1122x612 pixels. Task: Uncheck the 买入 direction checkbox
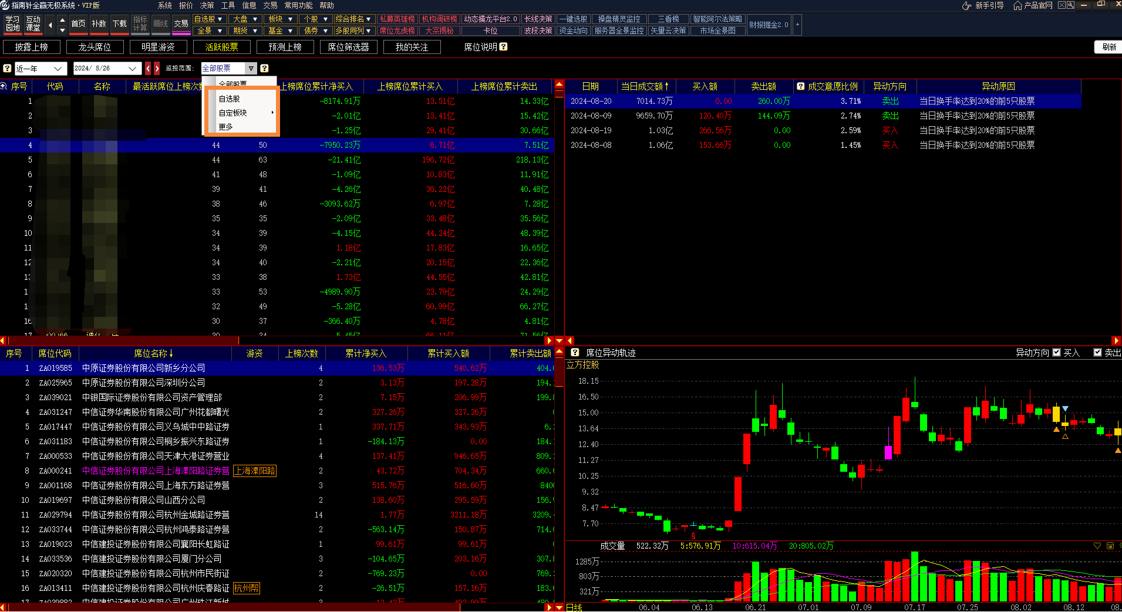click(x=1056, y=353)
